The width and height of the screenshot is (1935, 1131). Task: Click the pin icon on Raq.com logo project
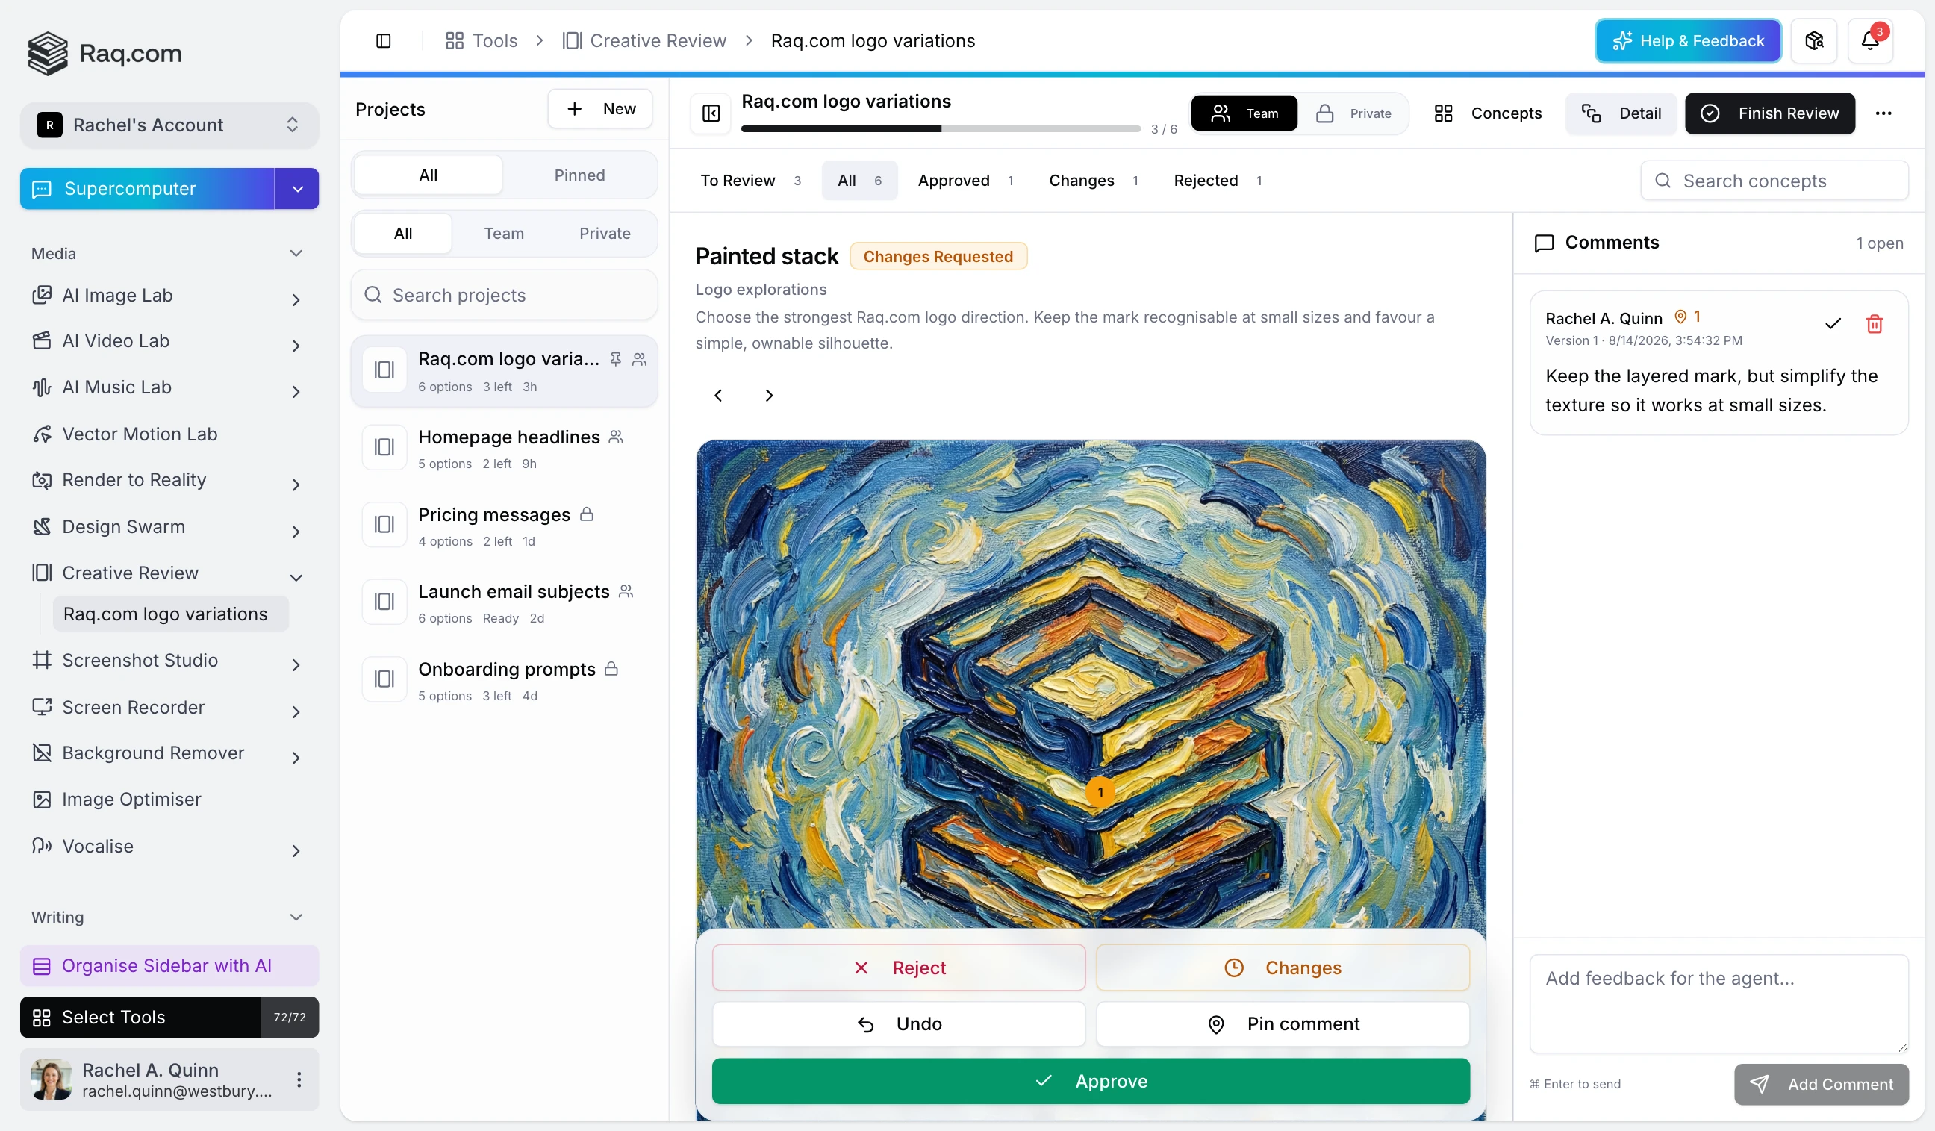[x=615, y=358]
